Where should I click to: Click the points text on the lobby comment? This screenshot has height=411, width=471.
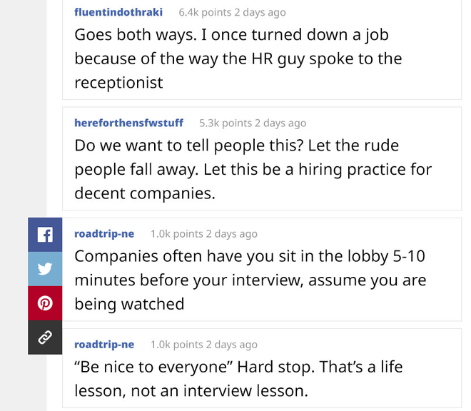204,233
